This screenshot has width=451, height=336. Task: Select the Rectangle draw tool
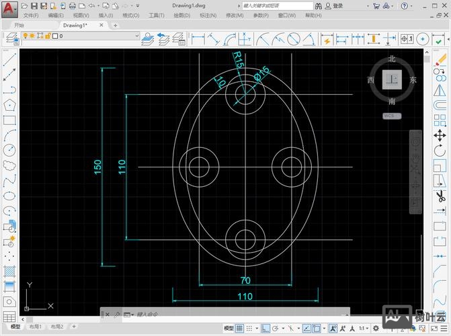coord(9,120)
